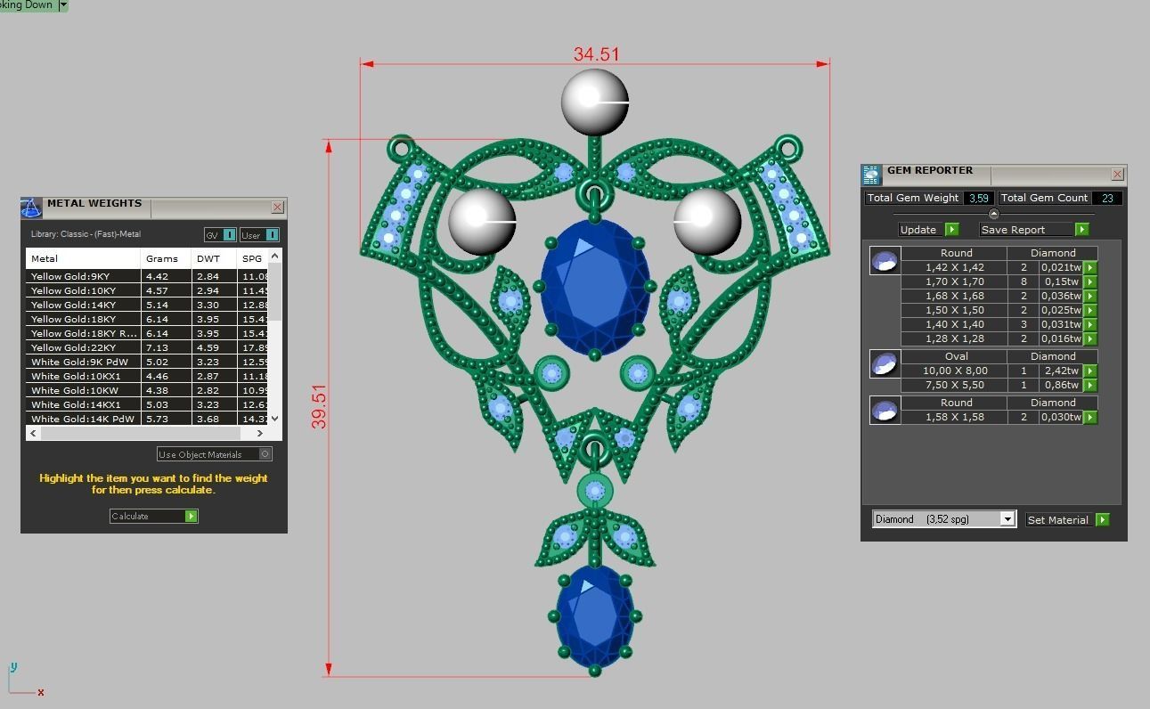Close the Gem Reporter panel
The image size is (1150, 709).
click(1117, 175)
